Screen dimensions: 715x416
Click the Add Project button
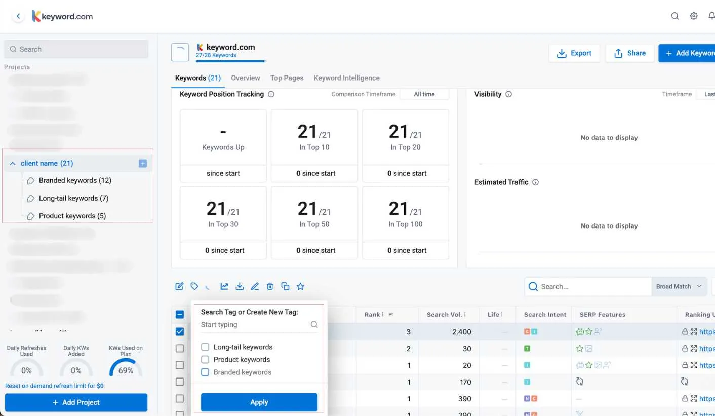[x=76, y=402]
